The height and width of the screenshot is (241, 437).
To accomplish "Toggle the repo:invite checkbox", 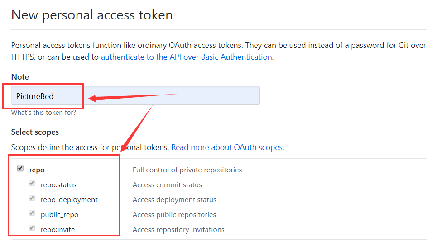I will 32,228.
